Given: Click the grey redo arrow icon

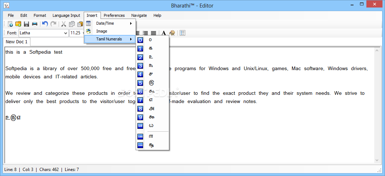Looking at the screenshot, I should click(x=53, y=24).
